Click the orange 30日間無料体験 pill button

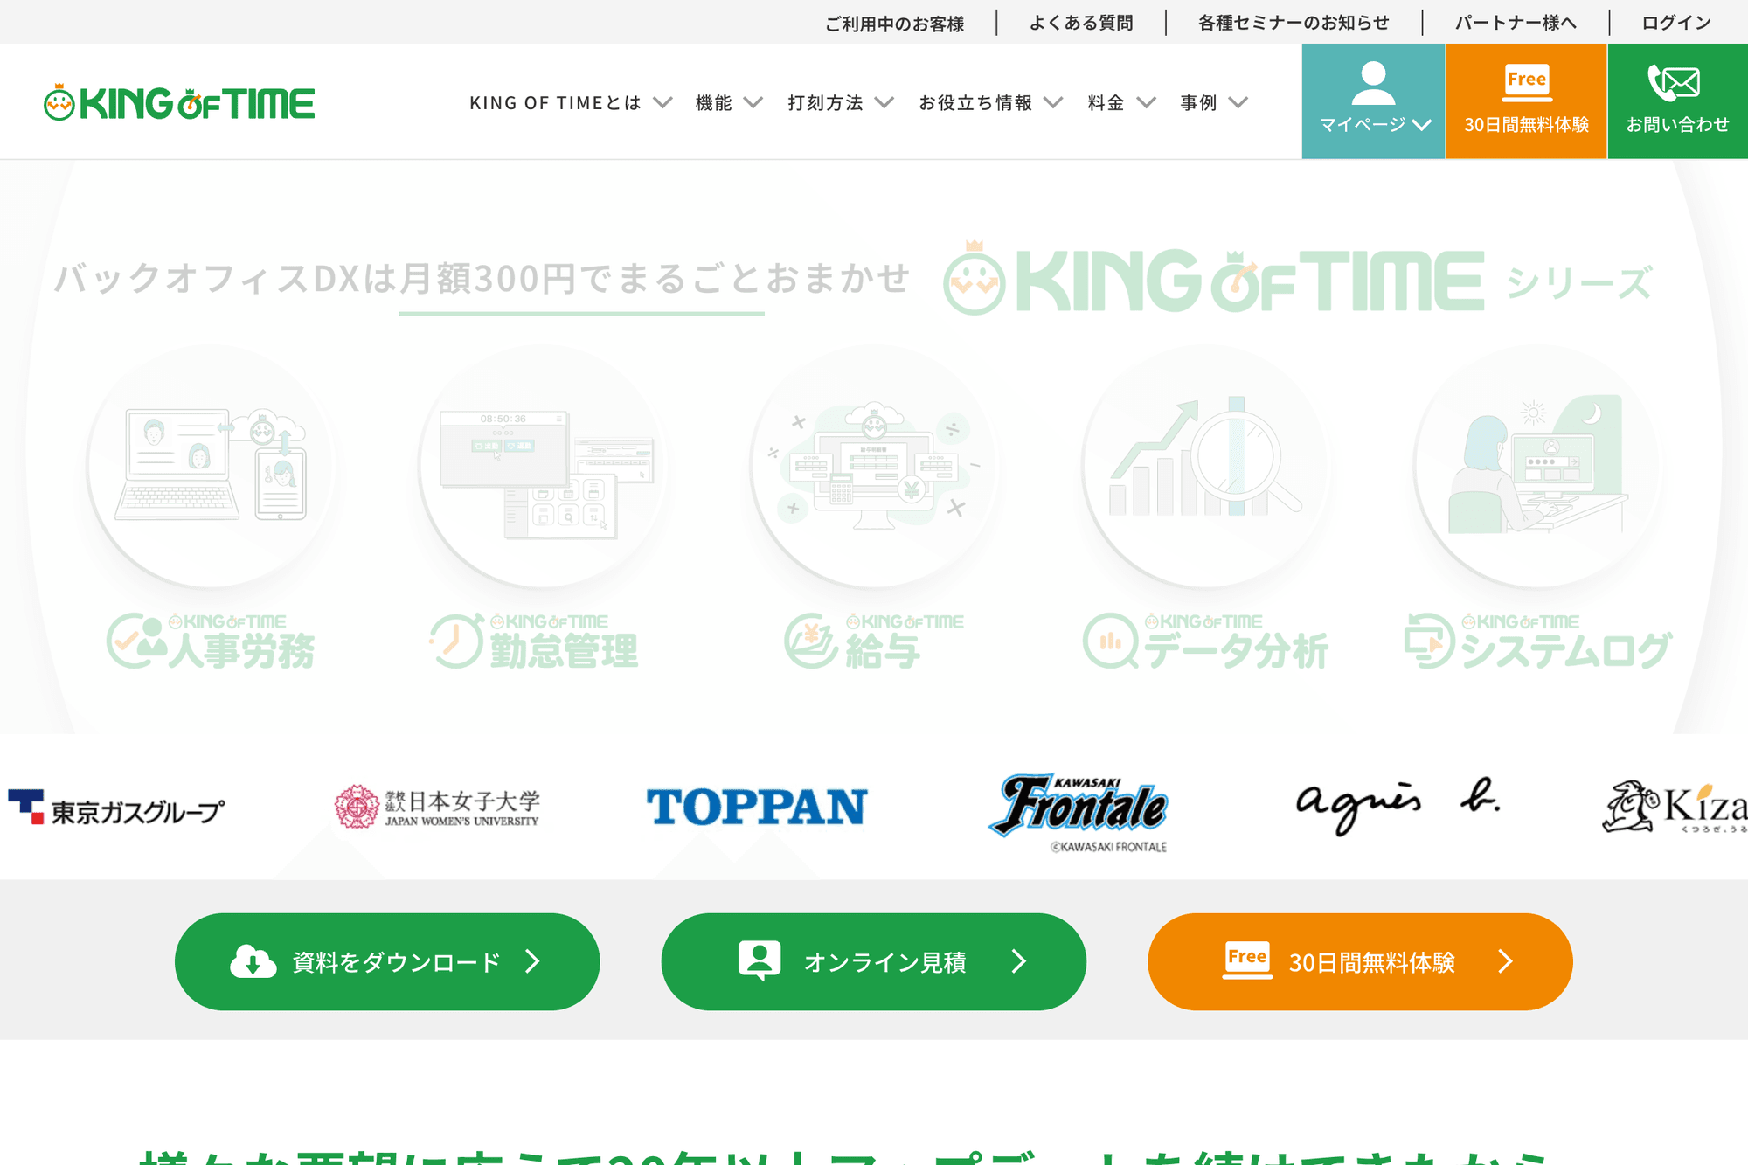pyautogui.click(x=1360, y=962)
